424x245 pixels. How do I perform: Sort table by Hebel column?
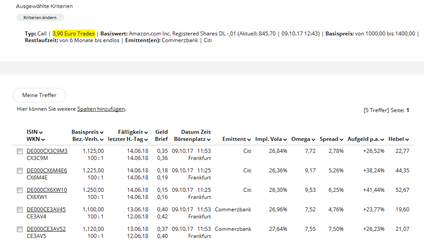tap(398, 139)
